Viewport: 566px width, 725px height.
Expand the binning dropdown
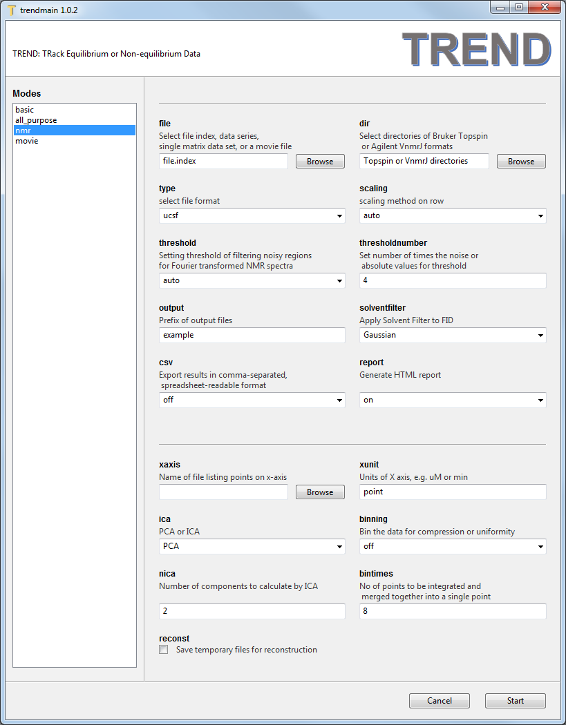452,547
